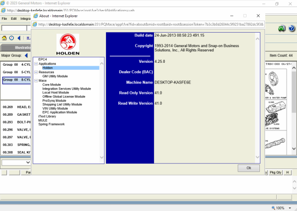Select Holden under Applications tree

click(48, 68)
